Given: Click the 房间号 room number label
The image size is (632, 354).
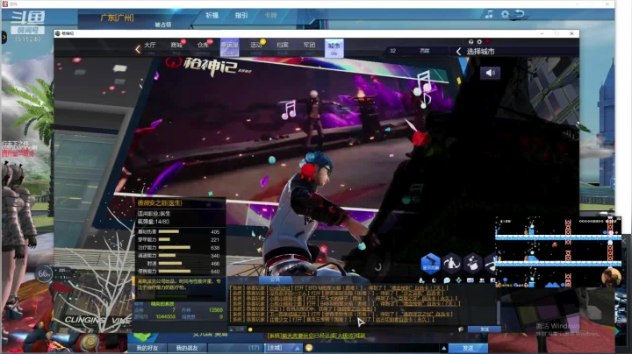Looking at the screenshot, I should tap(27, 30).
